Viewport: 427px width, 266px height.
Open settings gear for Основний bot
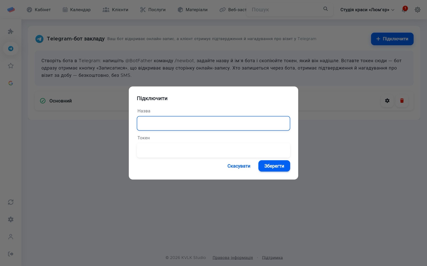(387, 101)
